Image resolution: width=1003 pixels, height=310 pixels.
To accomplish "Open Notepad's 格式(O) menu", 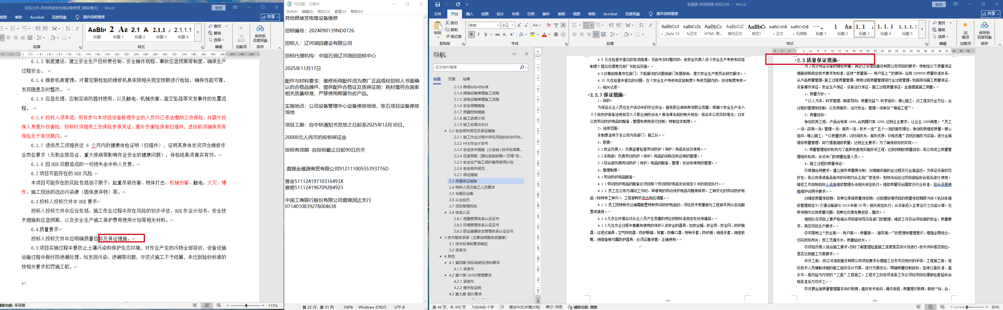I will click(324, 12).
